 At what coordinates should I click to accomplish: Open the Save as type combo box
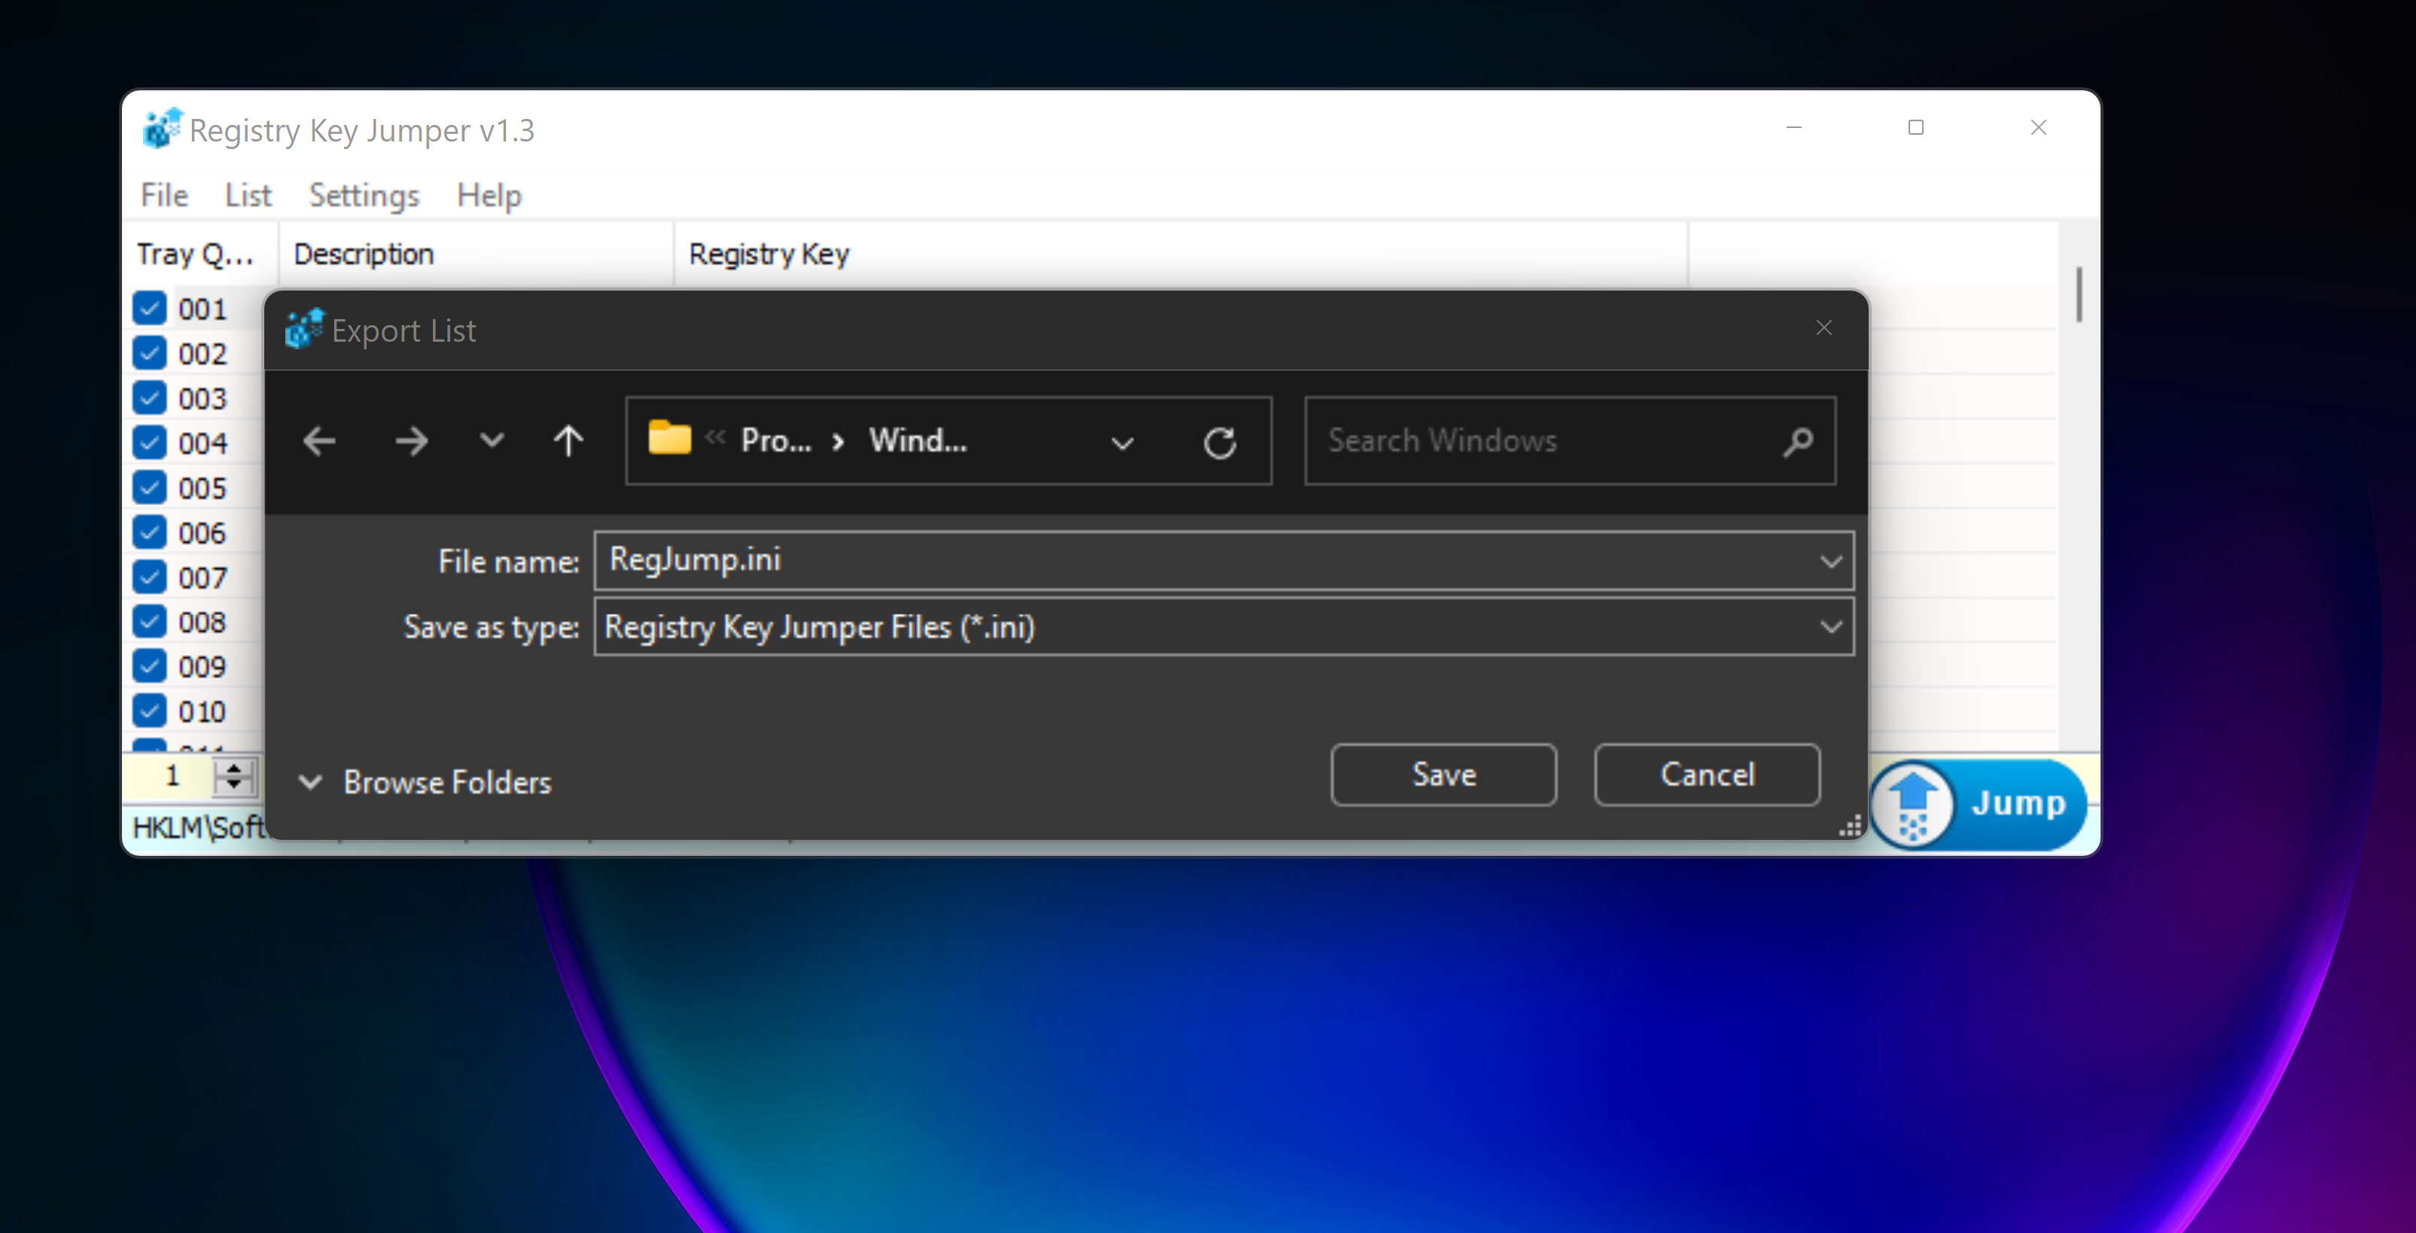click(x=1224, y=626)
